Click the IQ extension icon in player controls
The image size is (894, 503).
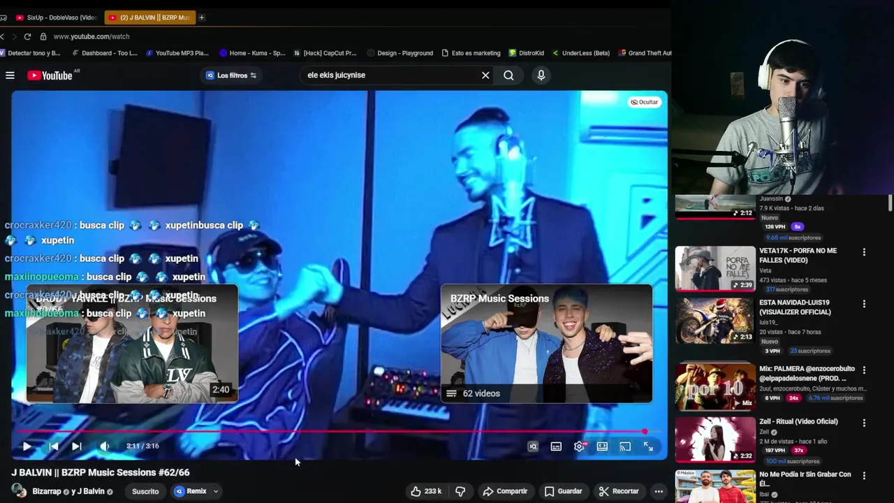[x=533, y=446]
